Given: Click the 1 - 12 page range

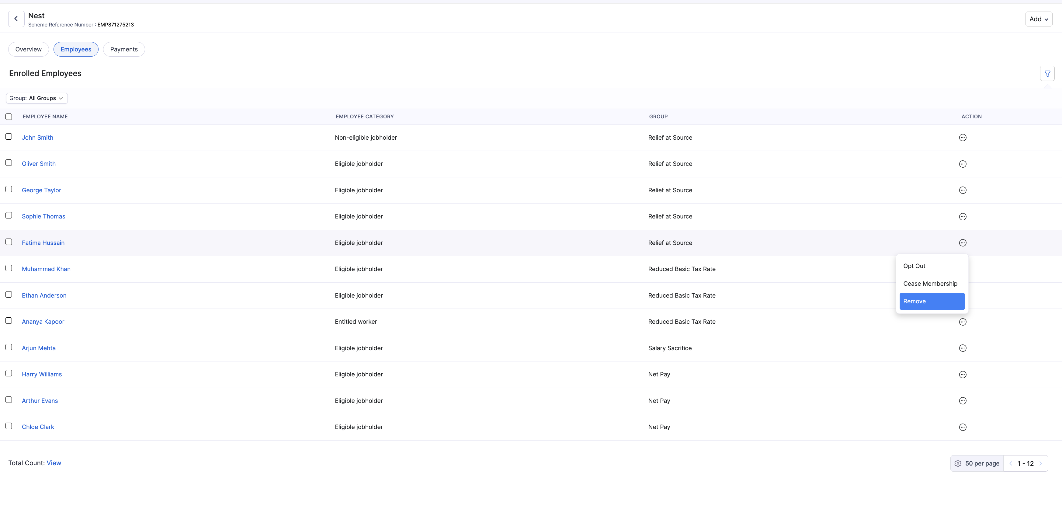Looking at the screenshot, I should coord(1025,463).
